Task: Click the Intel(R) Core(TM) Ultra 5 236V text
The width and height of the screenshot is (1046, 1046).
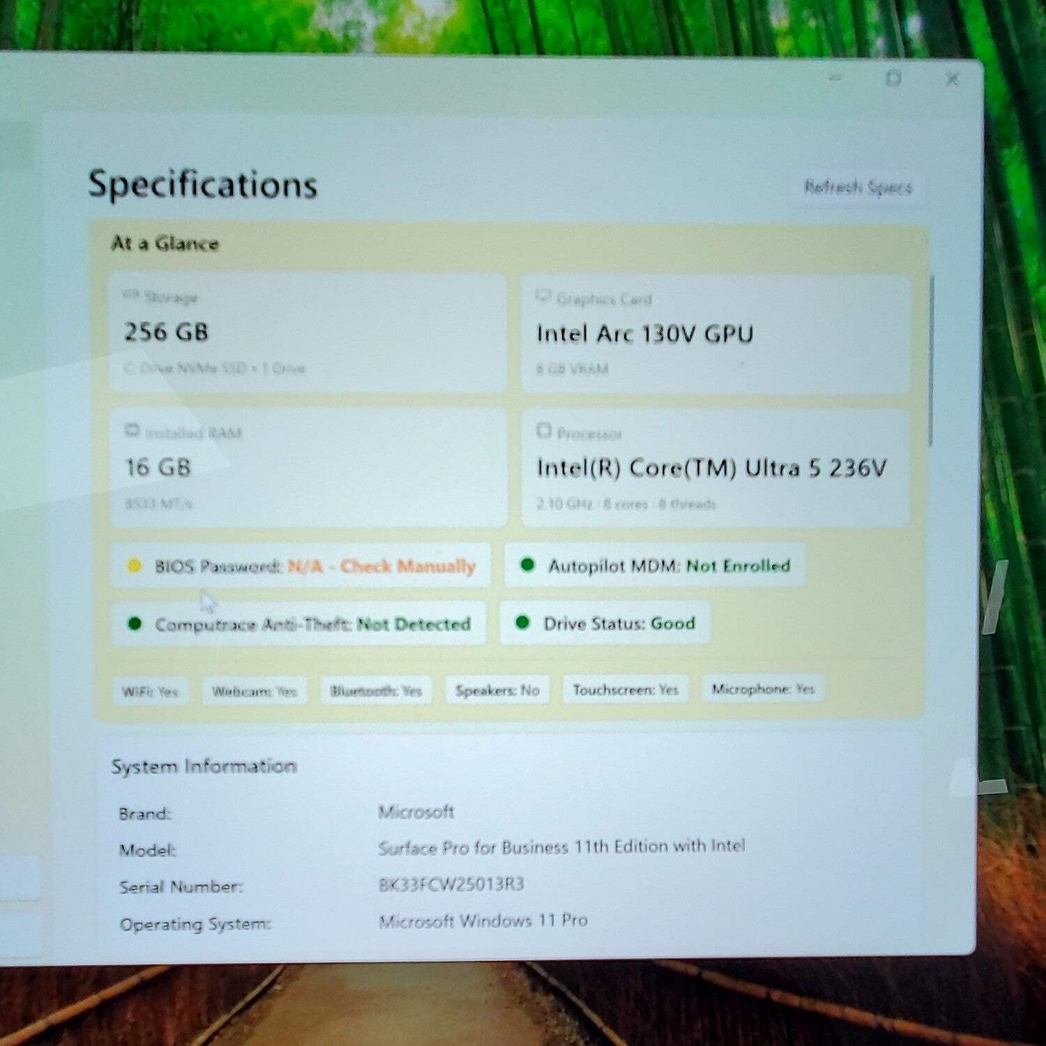Action: (712, 467)
